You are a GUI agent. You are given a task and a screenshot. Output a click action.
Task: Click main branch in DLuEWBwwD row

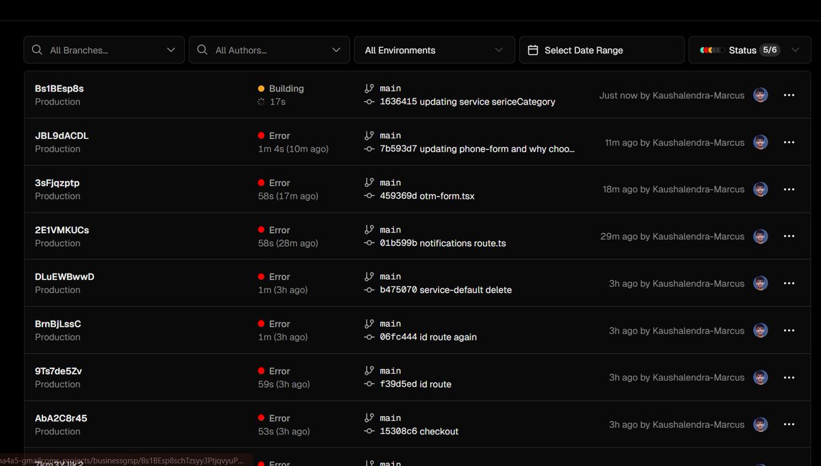tap(390, 277)
